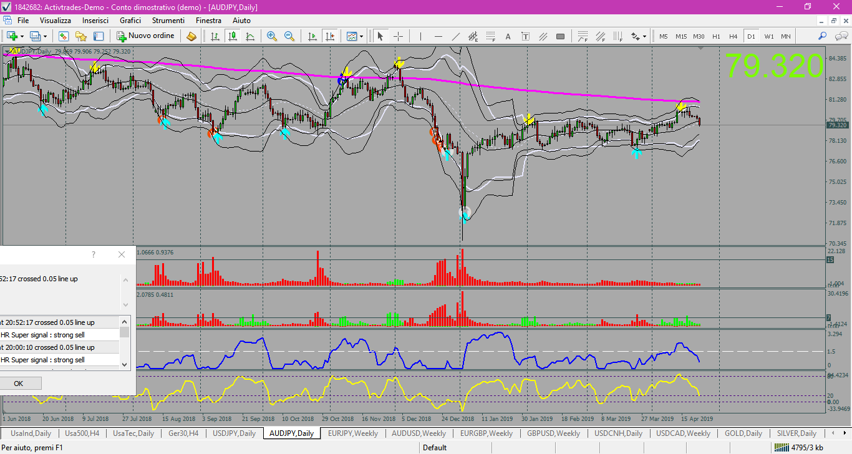Expand the new chart dropdown arrow
Viewport: 852px width, 454px height.
22,36
